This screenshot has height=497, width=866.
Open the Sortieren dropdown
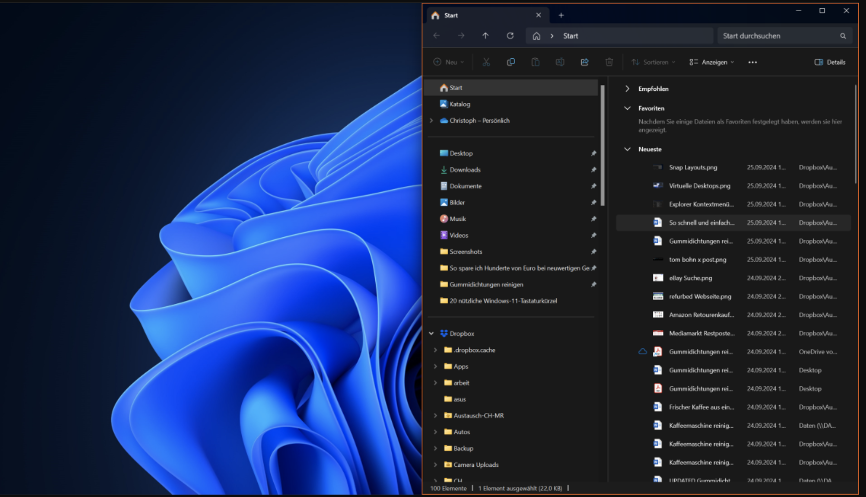[x=653, y=62]
